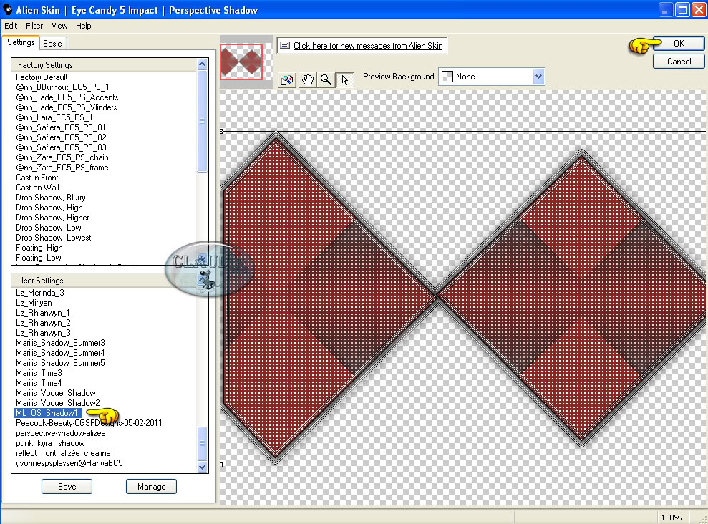The width and height of the screenshot is (708, 524).
Task: Select Marilis_Vogue_Shadow2 user setting
Action: [58, 403]
